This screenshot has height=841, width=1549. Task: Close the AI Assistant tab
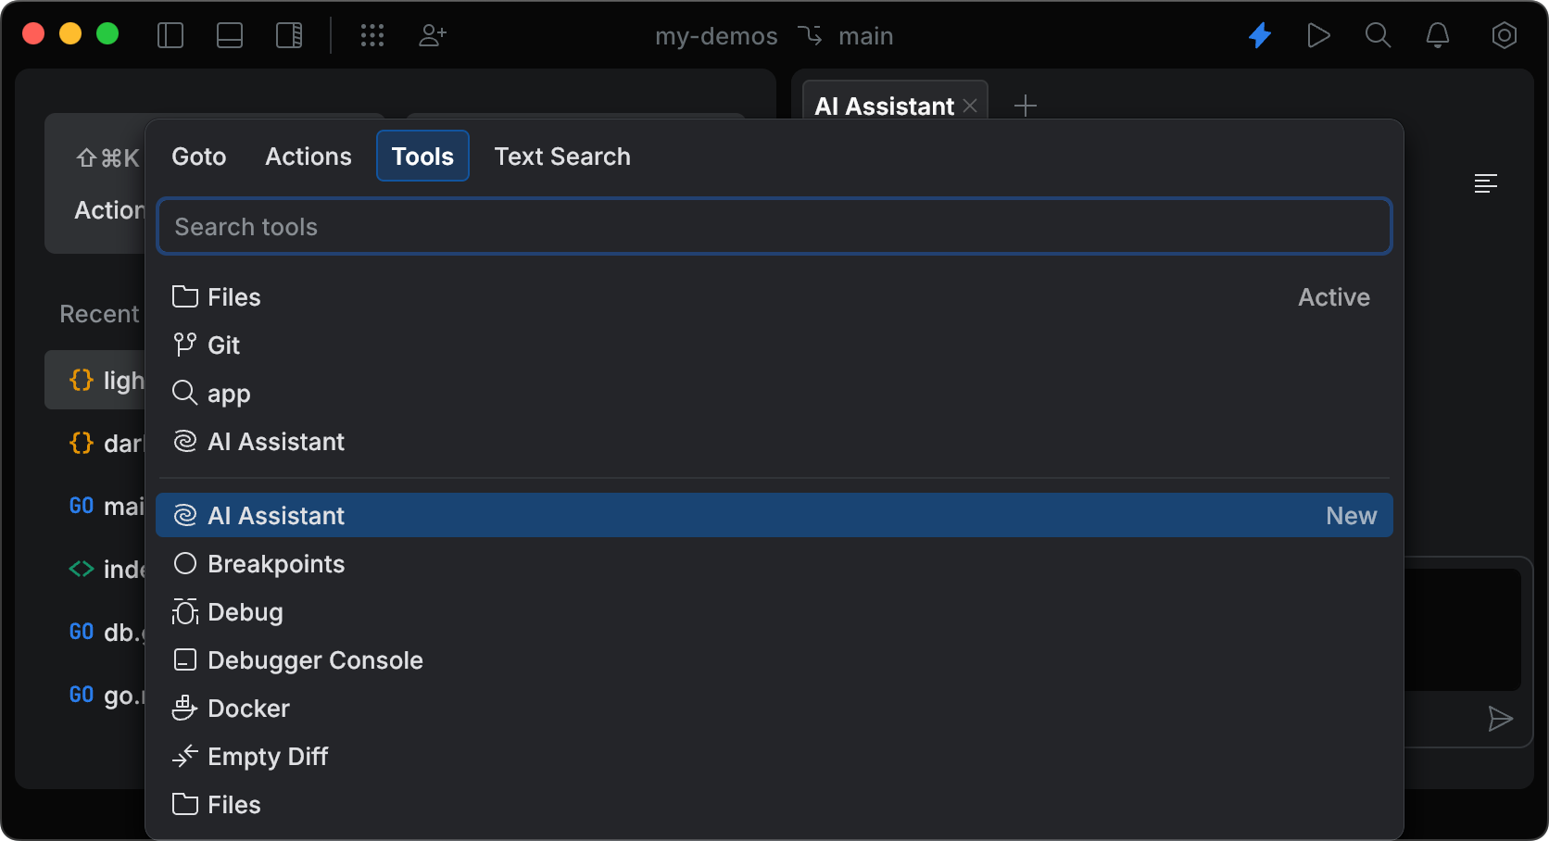(969, 106)
